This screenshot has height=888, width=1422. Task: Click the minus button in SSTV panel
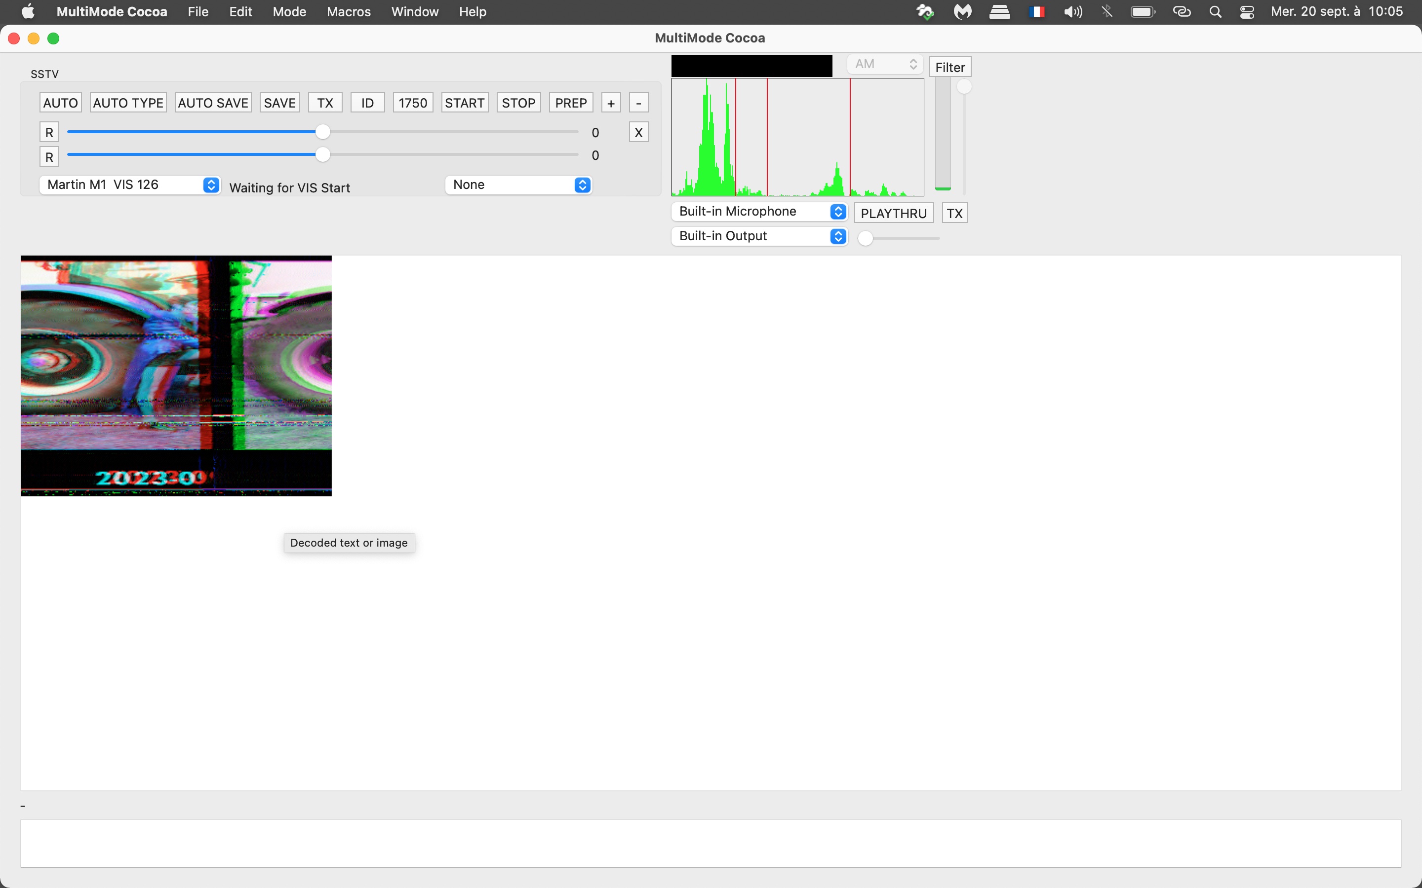coord(638,103)
